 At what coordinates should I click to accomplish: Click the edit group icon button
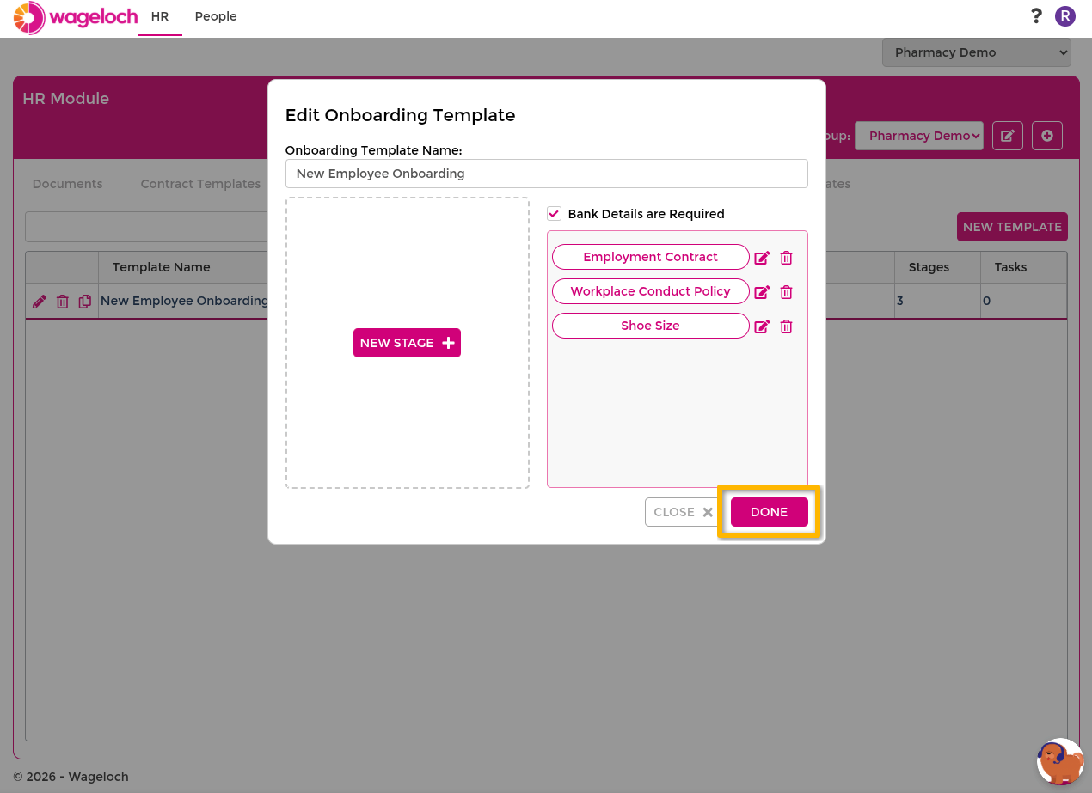point(1008,136)
